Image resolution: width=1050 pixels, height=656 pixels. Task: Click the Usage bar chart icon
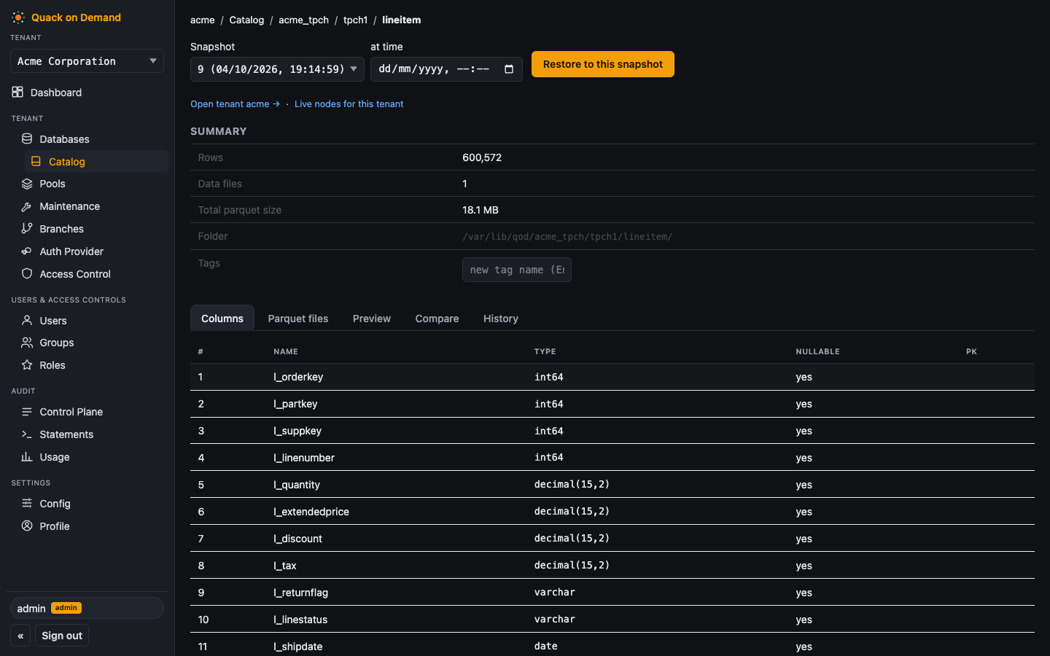click(27, 456)
